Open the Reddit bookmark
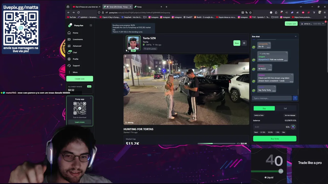 [x=204, y=17]
